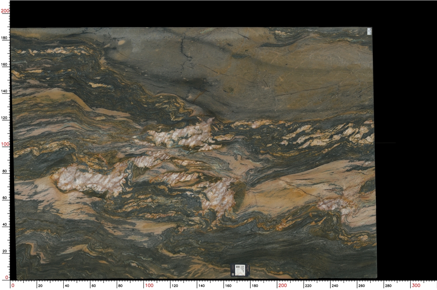The height and width of the screenshot is (290, 437).
Task: Click the 140 label on the vertical ruler
Action: coord(5,91)
